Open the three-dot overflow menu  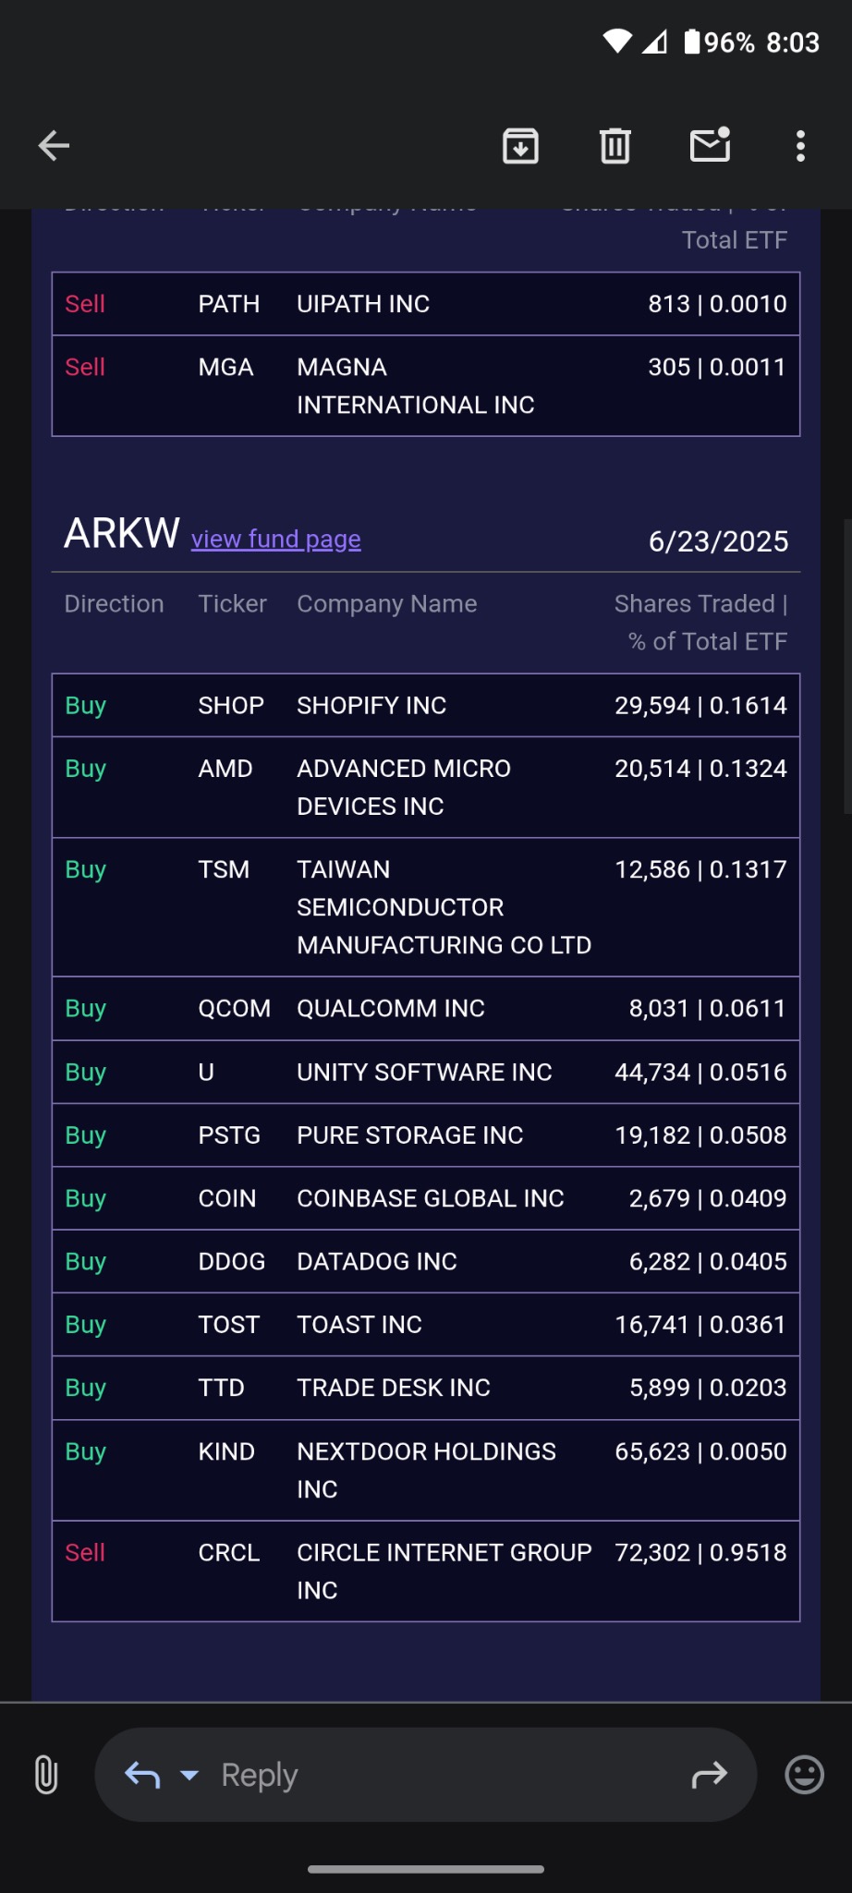(x=801, y=145)
